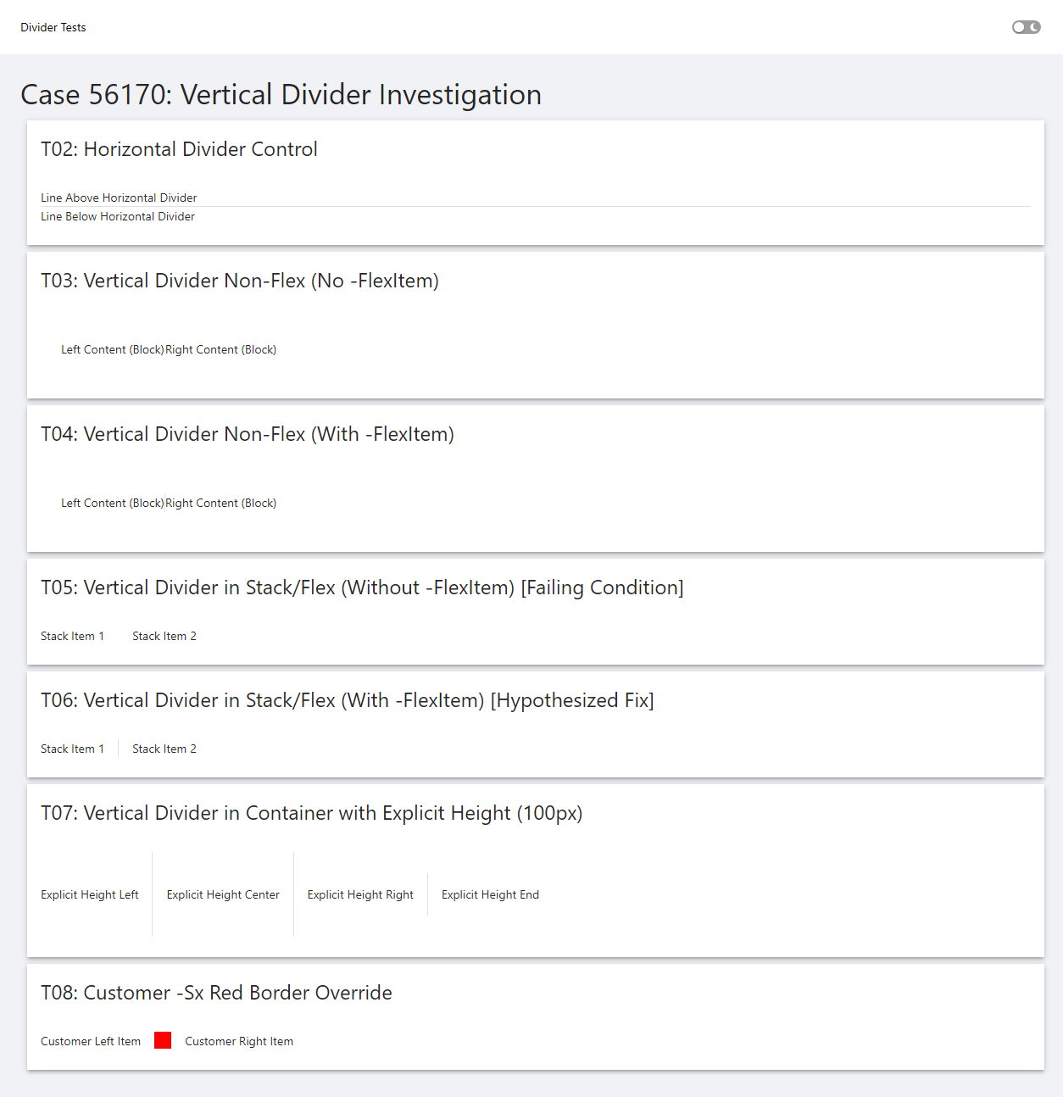Toggle the dark mode switch

[1026, 27]
